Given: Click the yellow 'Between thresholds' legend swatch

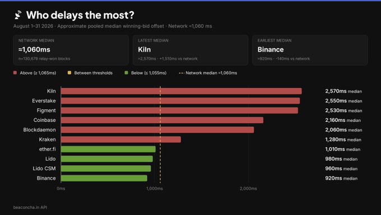Looking at the screenshot, I should click(x=69, y=73).
